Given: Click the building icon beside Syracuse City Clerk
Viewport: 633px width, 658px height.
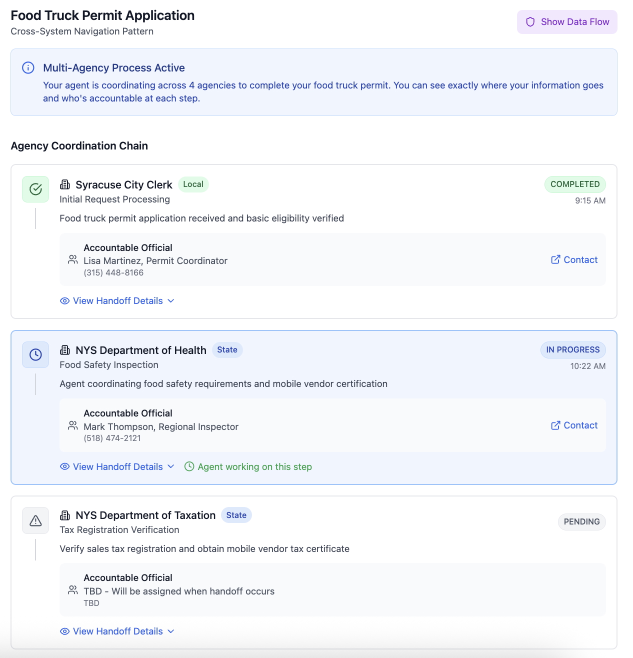Looking at the screenshot, I should point(65,184).
